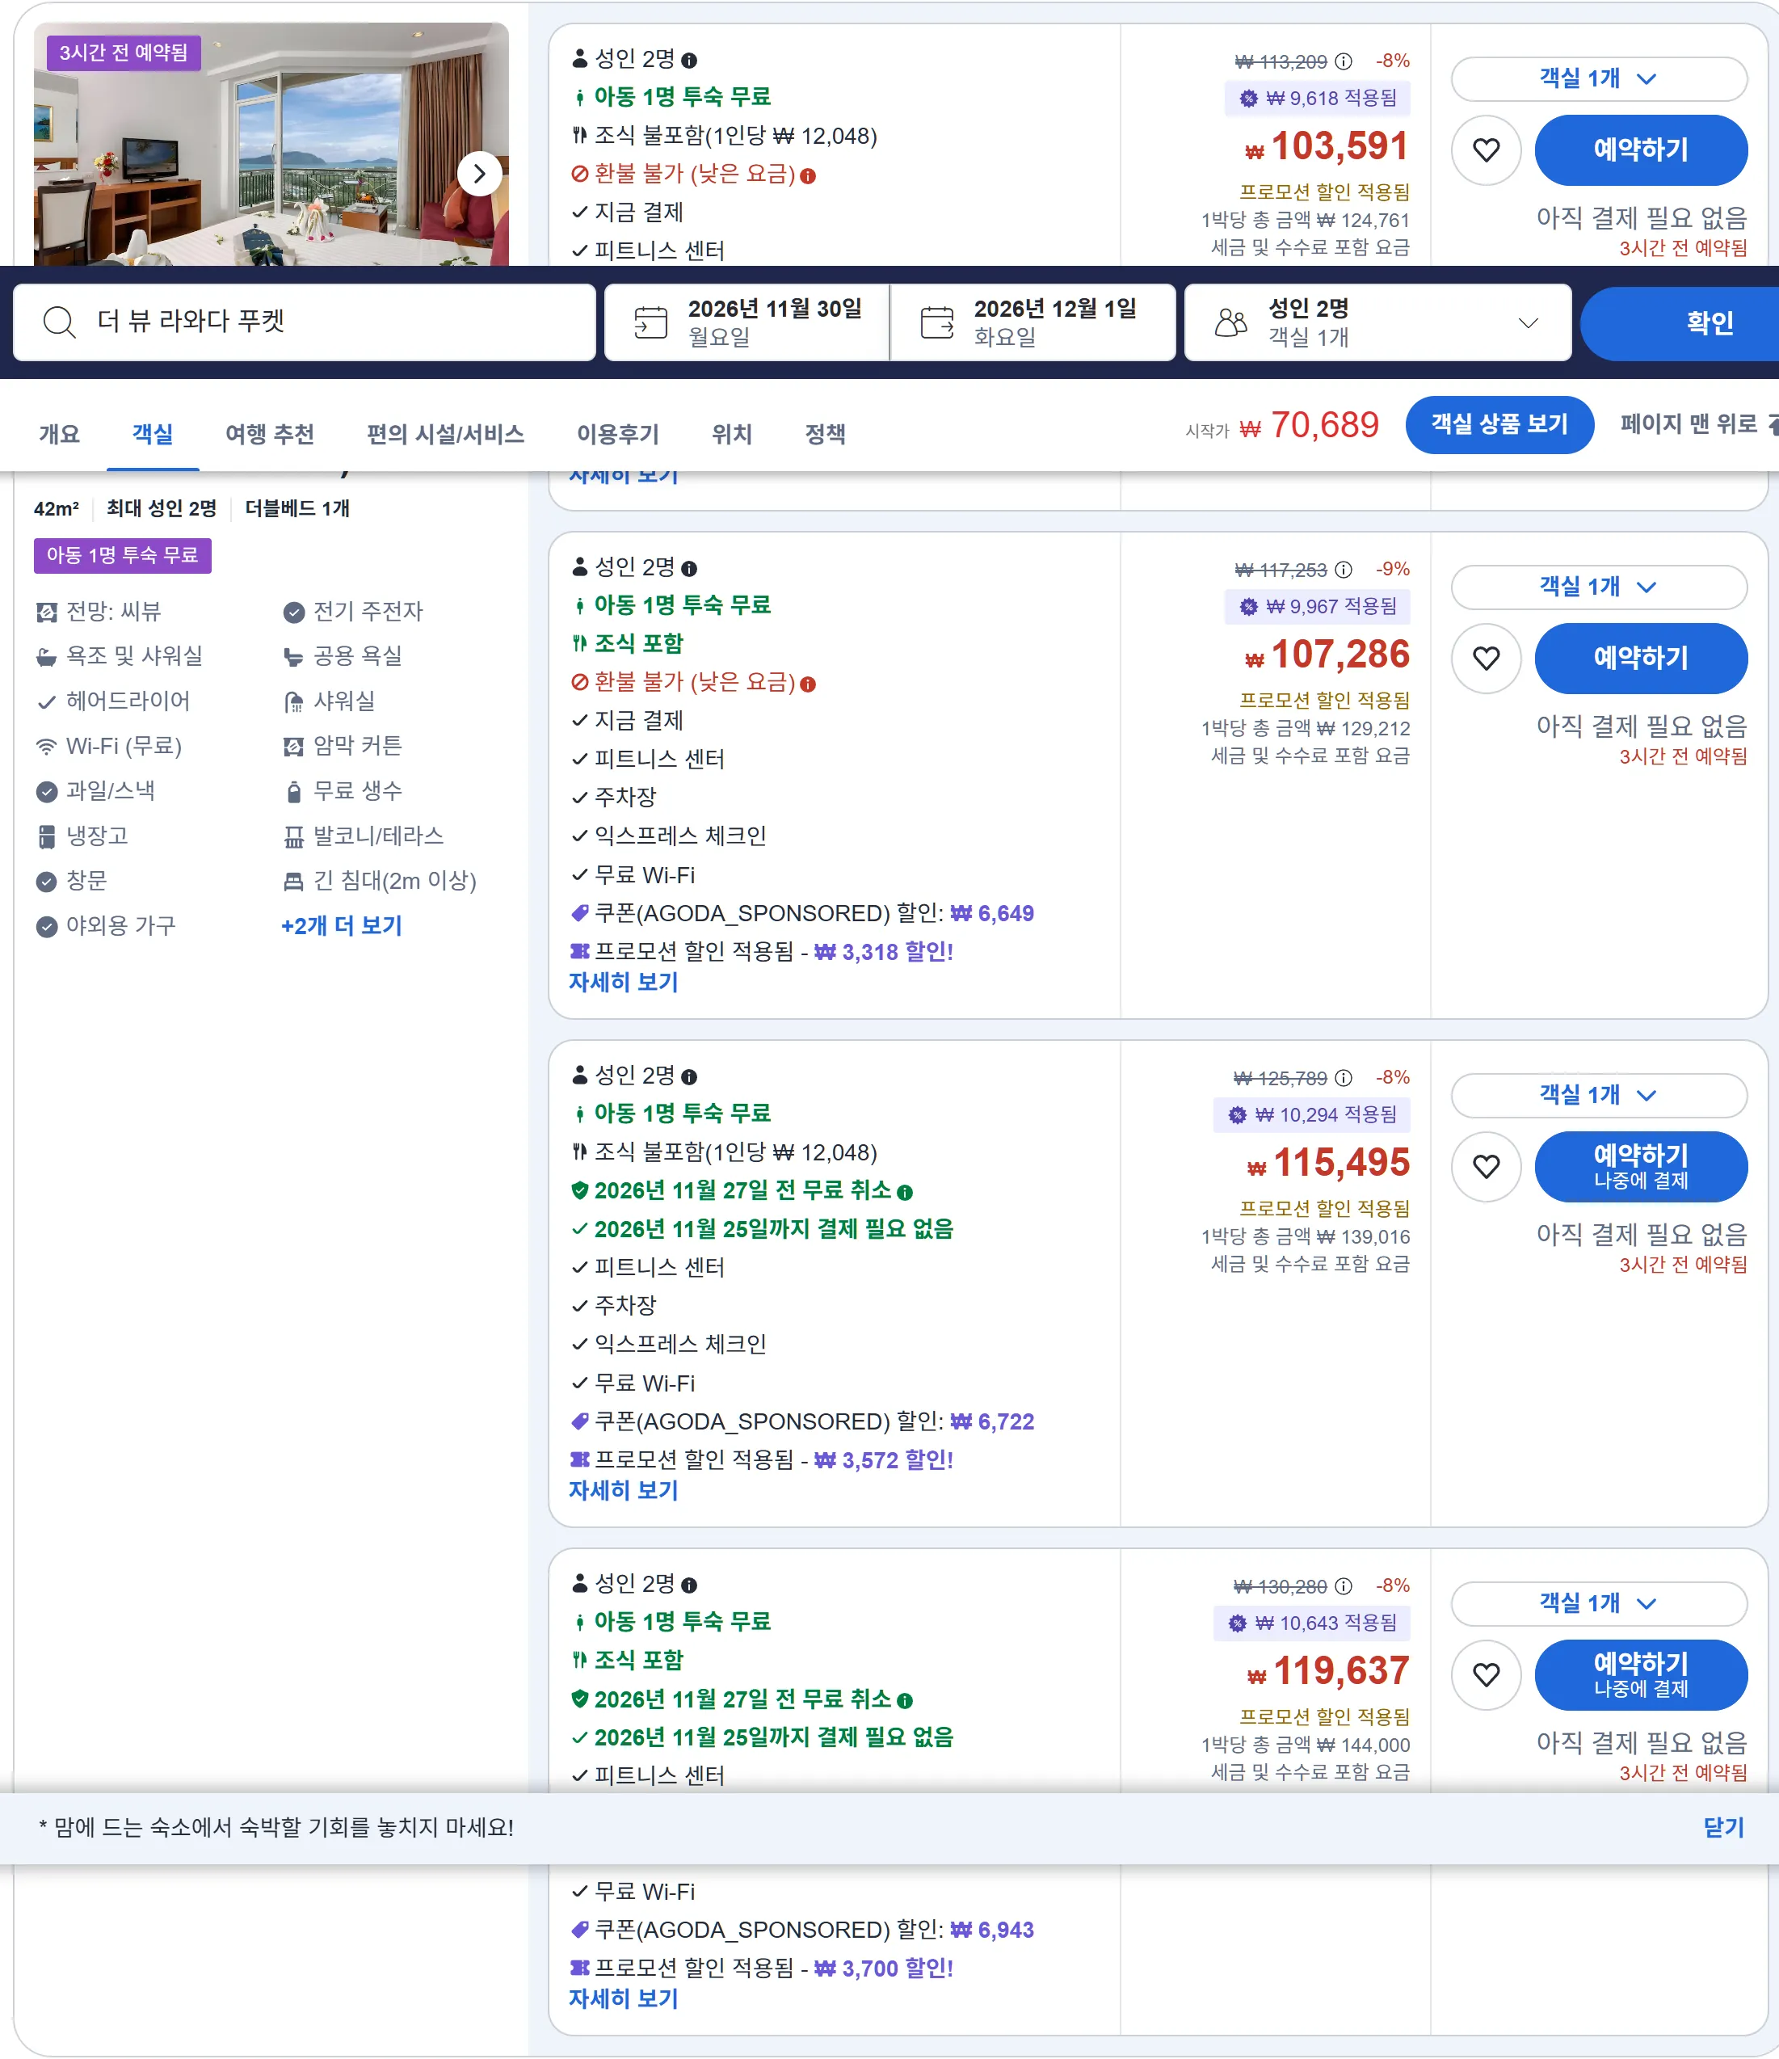Save the ₩119,637 offer with heart icon

1486,1674
